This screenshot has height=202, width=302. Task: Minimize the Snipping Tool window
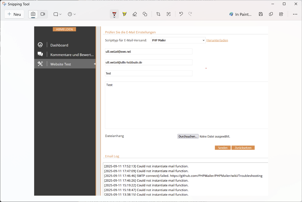(x=273, y=4)
